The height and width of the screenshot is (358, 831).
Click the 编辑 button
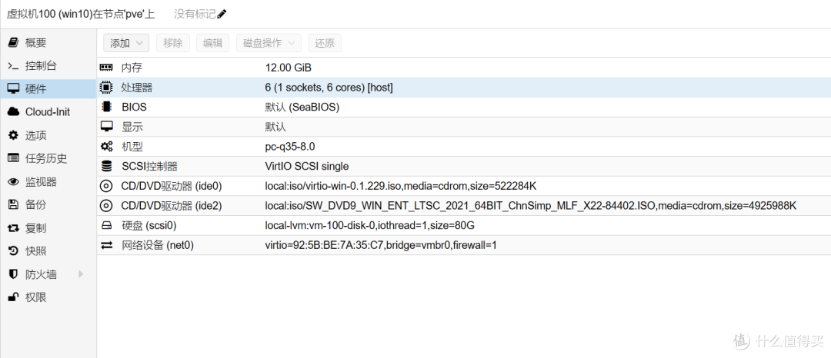pos(212,43)
